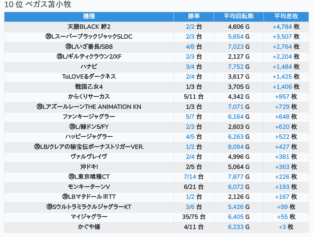This screenshot has width=313, height=237.
Task: Click the 沖ドキ! machine name
Action: coord(89,167)
